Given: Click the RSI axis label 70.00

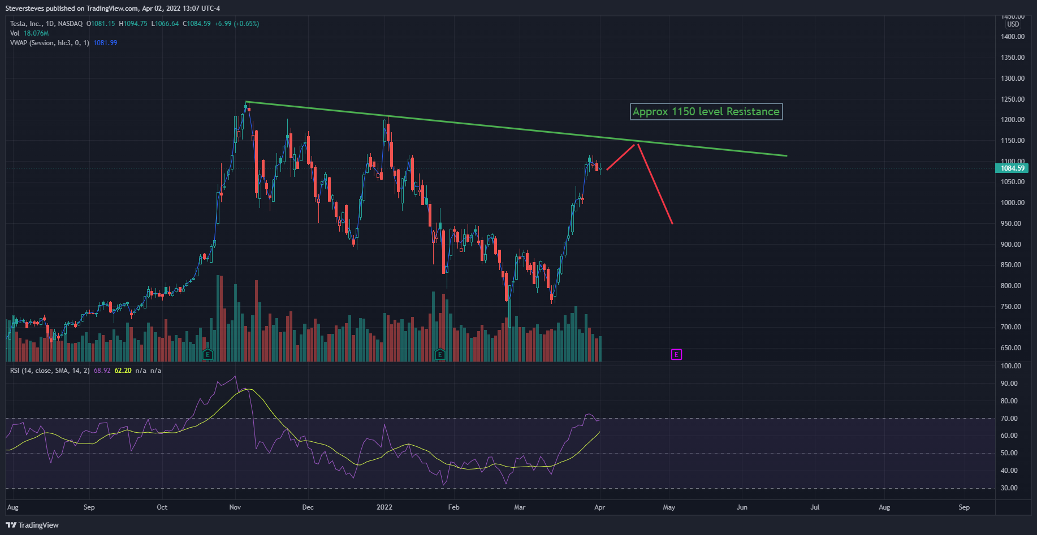Looking at the screenshot, I should click(x=1009, y=419).
